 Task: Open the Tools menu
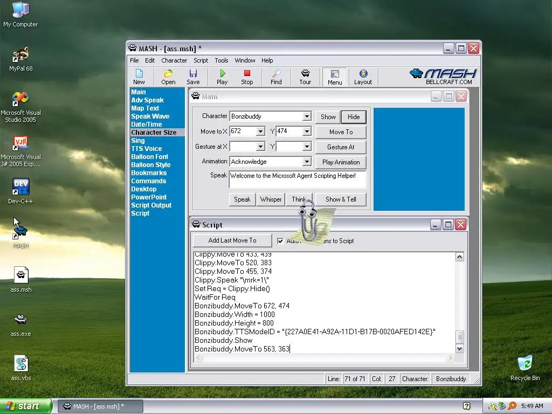[x=222, y=60]
